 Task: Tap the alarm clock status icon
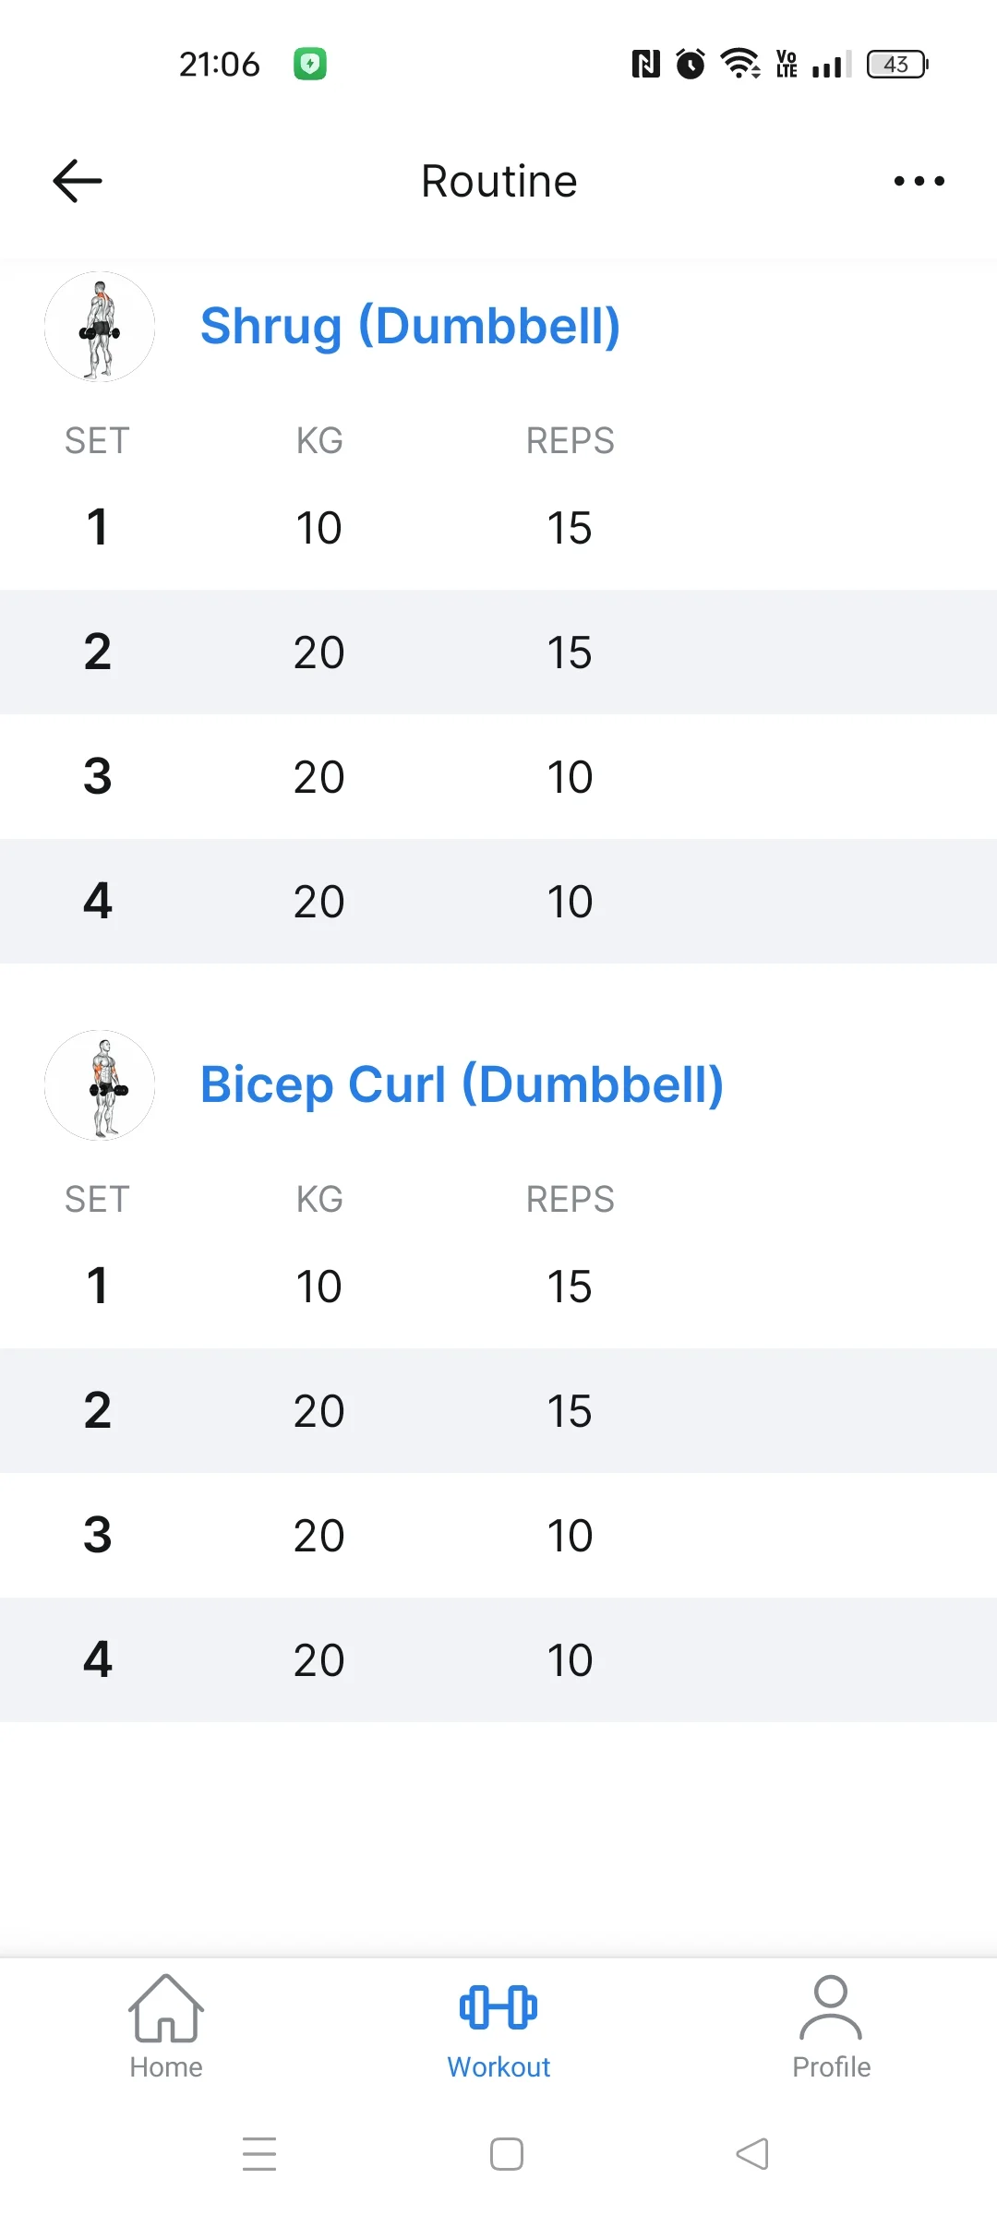[691, 65]
